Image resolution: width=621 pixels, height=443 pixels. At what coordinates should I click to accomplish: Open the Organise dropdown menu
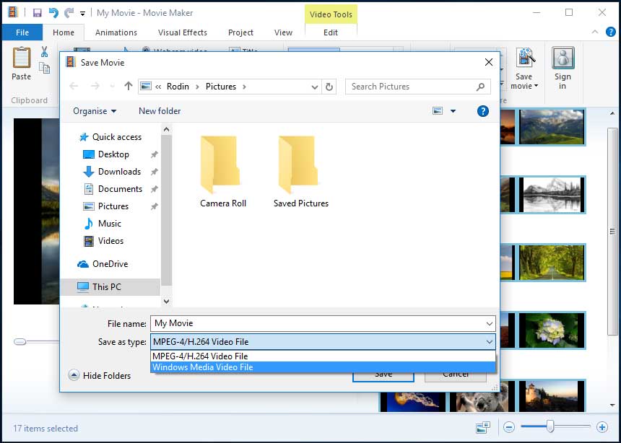click(x=93, y=111)
